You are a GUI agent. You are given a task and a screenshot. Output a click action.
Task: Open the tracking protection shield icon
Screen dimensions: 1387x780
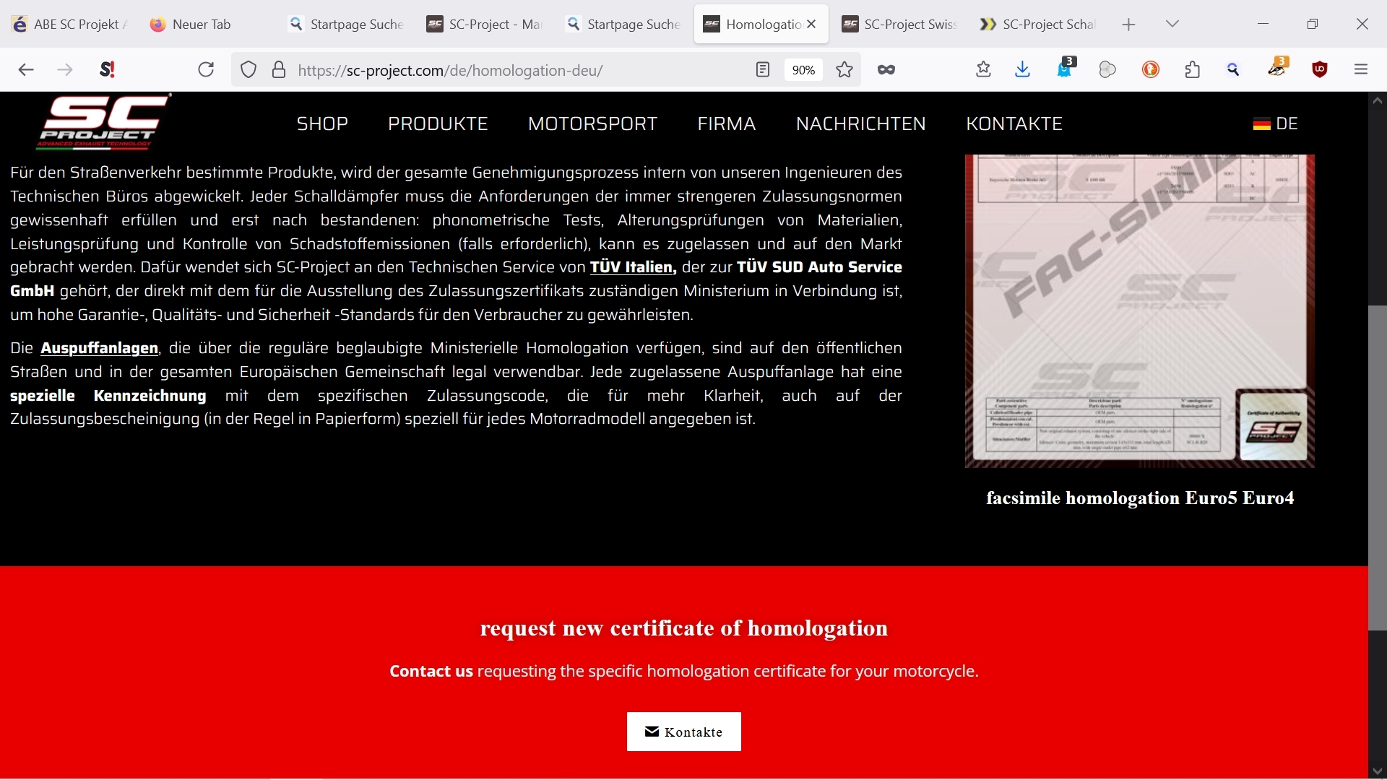click(249, 70)
